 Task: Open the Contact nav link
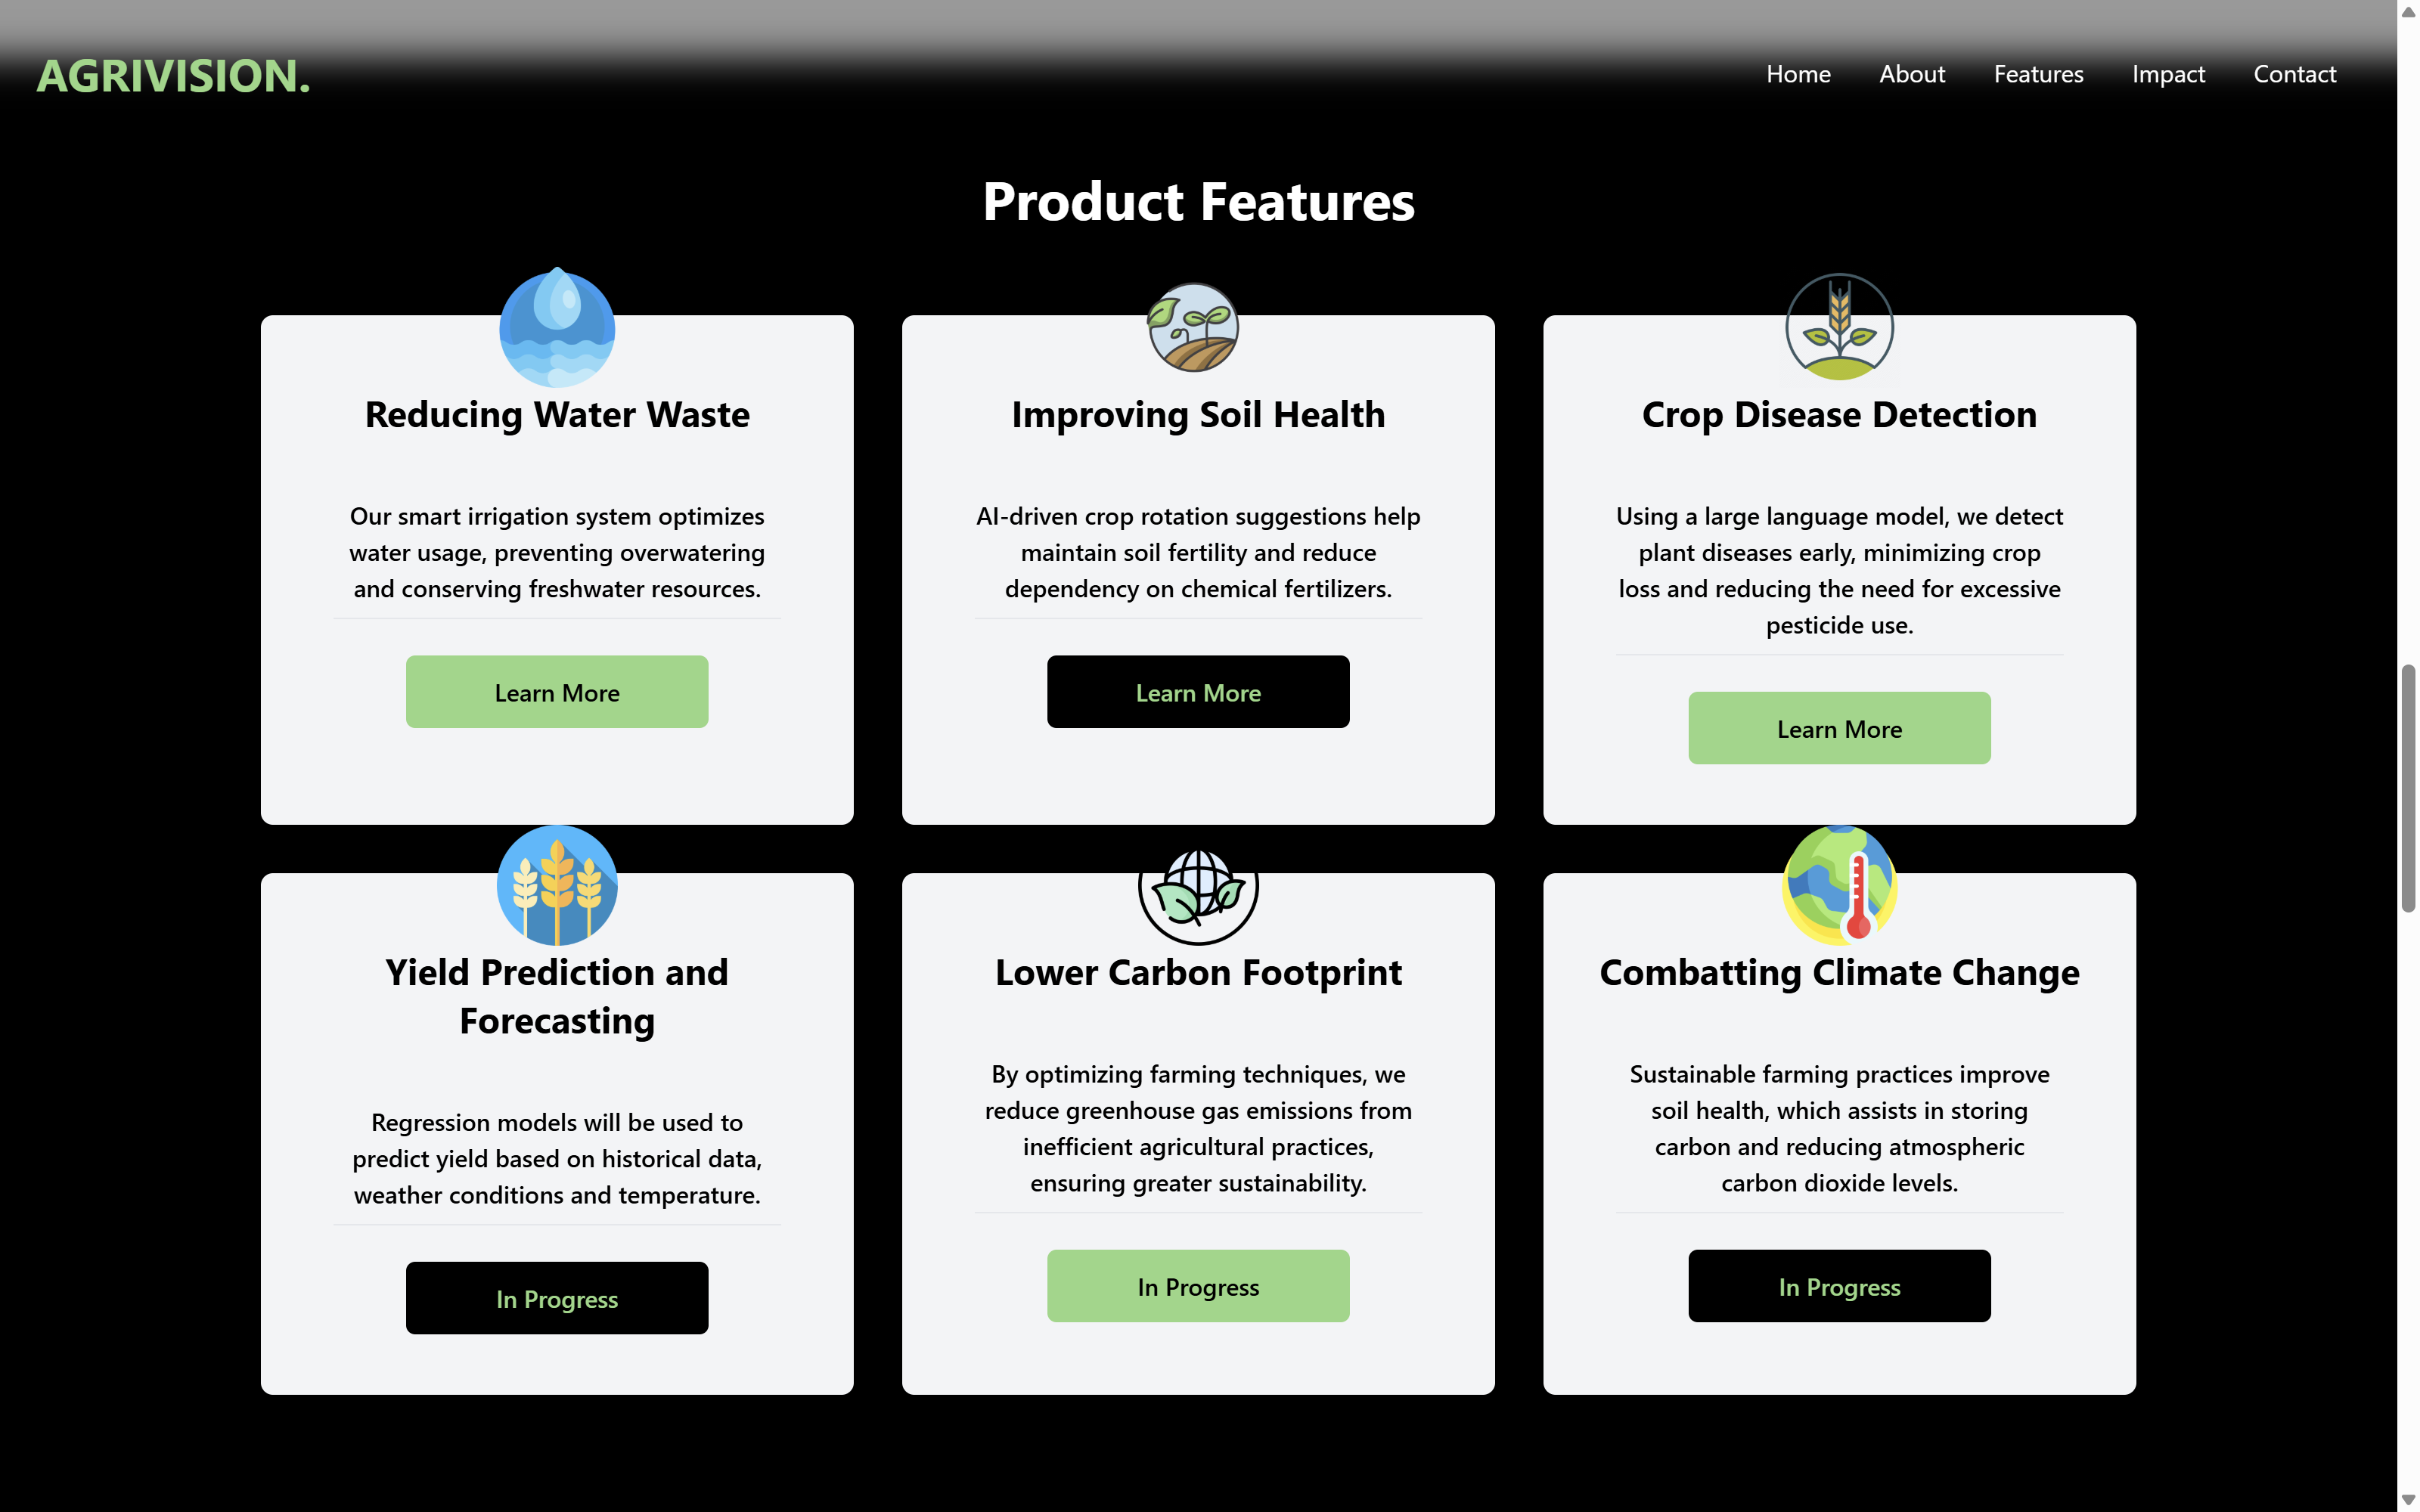click(x=2294, y=74)
